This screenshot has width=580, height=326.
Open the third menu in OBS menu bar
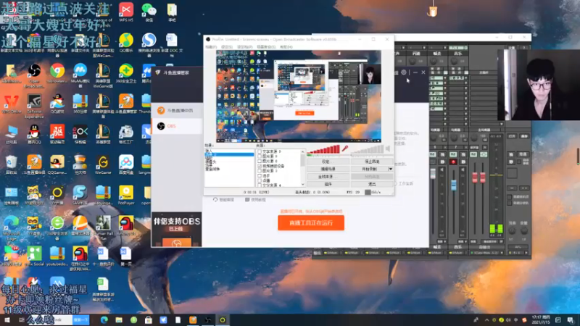coord(244,47)
